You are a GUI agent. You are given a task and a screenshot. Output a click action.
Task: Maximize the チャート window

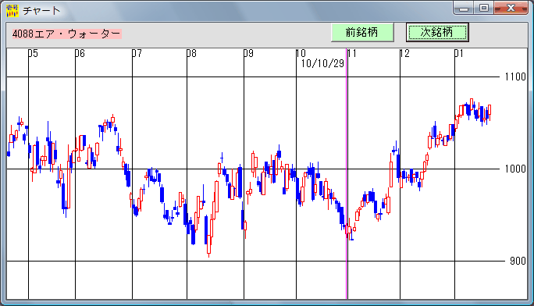(483, 8)
